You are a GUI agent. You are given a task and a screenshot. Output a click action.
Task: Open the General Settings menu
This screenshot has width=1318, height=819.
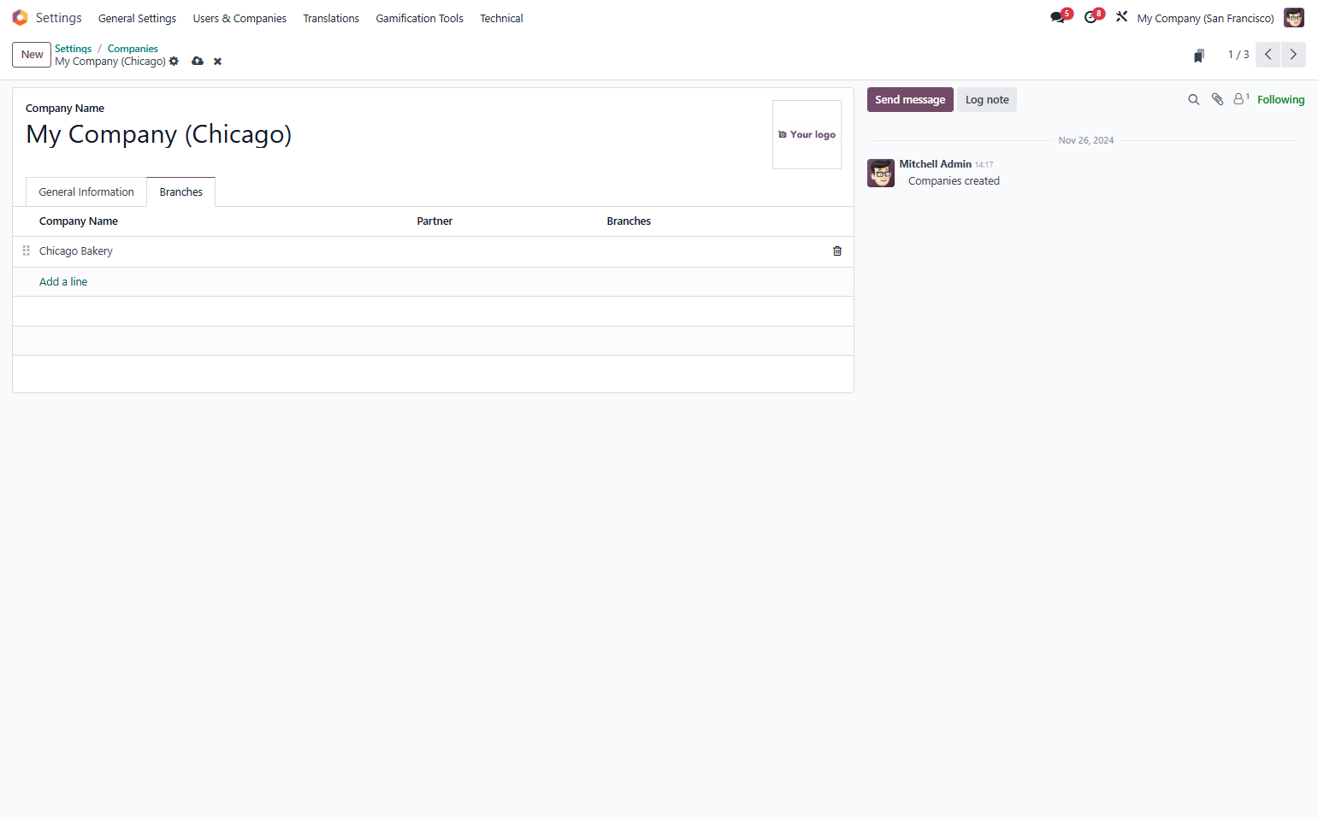(x=137, y=19)
